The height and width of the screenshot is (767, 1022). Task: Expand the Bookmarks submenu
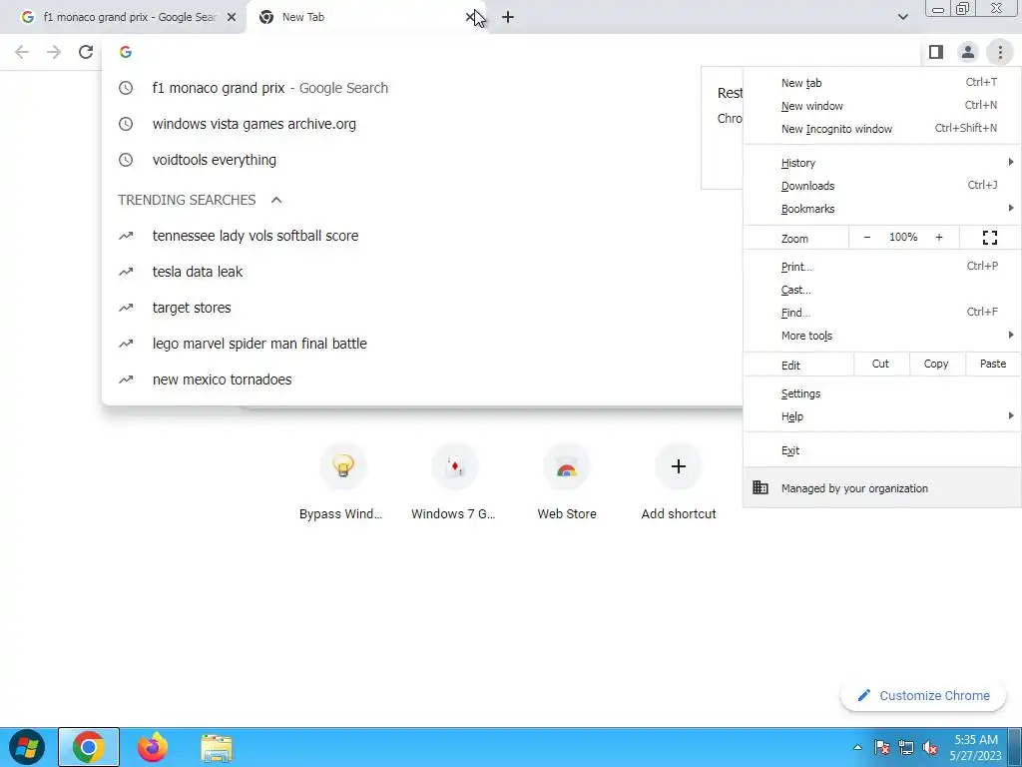(882, 208)
